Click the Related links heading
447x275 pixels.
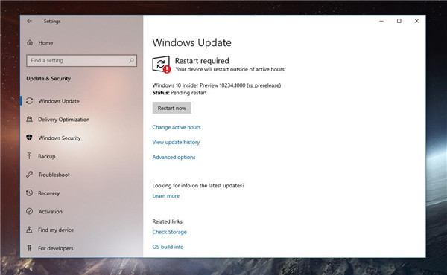pos(168,221)
